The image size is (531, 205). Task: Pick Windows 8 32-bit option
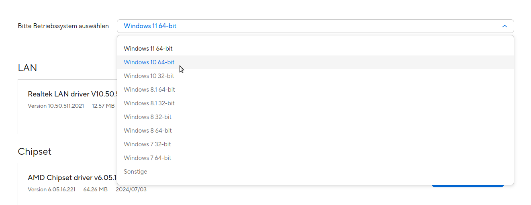147,117
